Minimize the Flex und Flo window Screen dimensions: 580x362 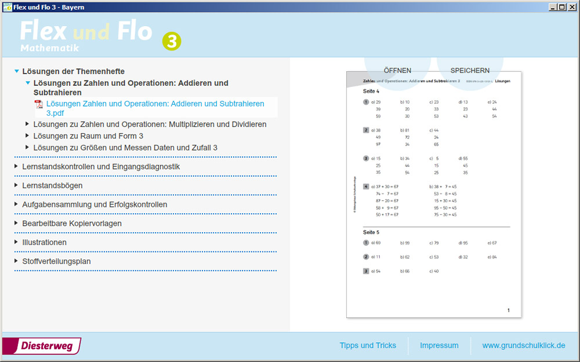[x=553, y=7]
